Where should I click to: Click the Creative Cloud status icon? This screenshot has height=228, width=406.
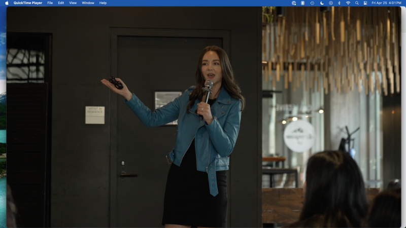(294, 3)
